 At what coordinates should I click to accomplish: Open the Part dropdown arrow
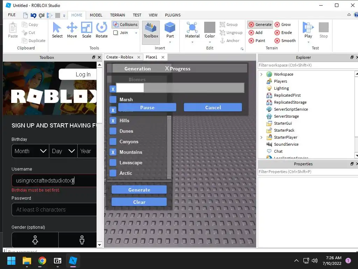click(170, 42)
